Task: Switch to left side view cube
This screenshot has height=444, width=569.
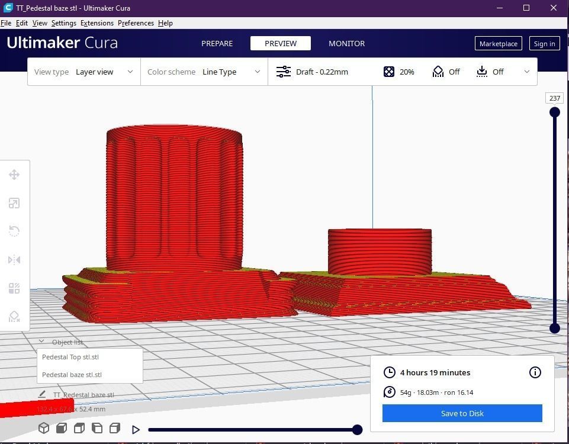Action: (97, 429)
